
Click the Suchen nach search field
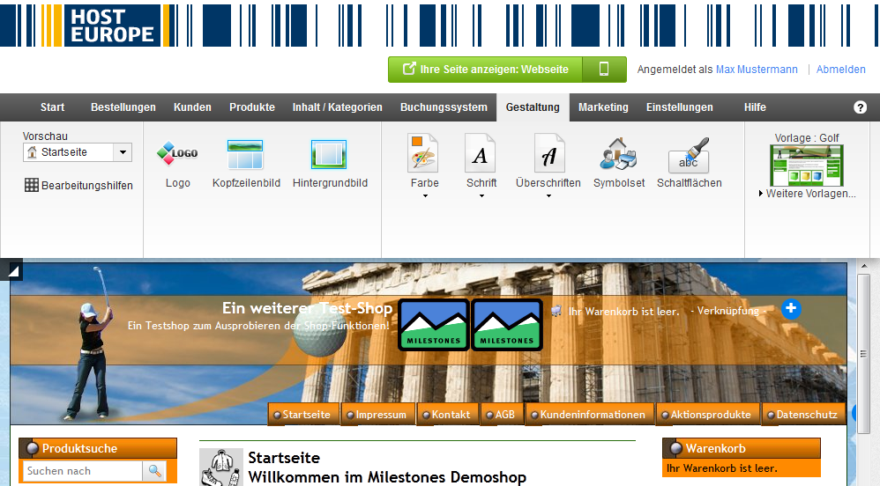click(83, 471)
